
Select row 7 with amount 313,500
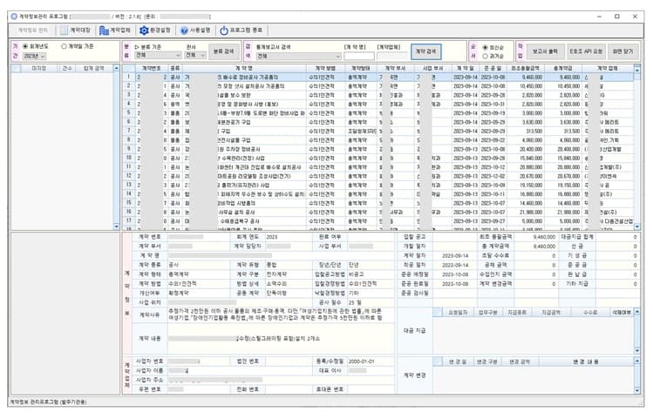(x=378, y=131)
